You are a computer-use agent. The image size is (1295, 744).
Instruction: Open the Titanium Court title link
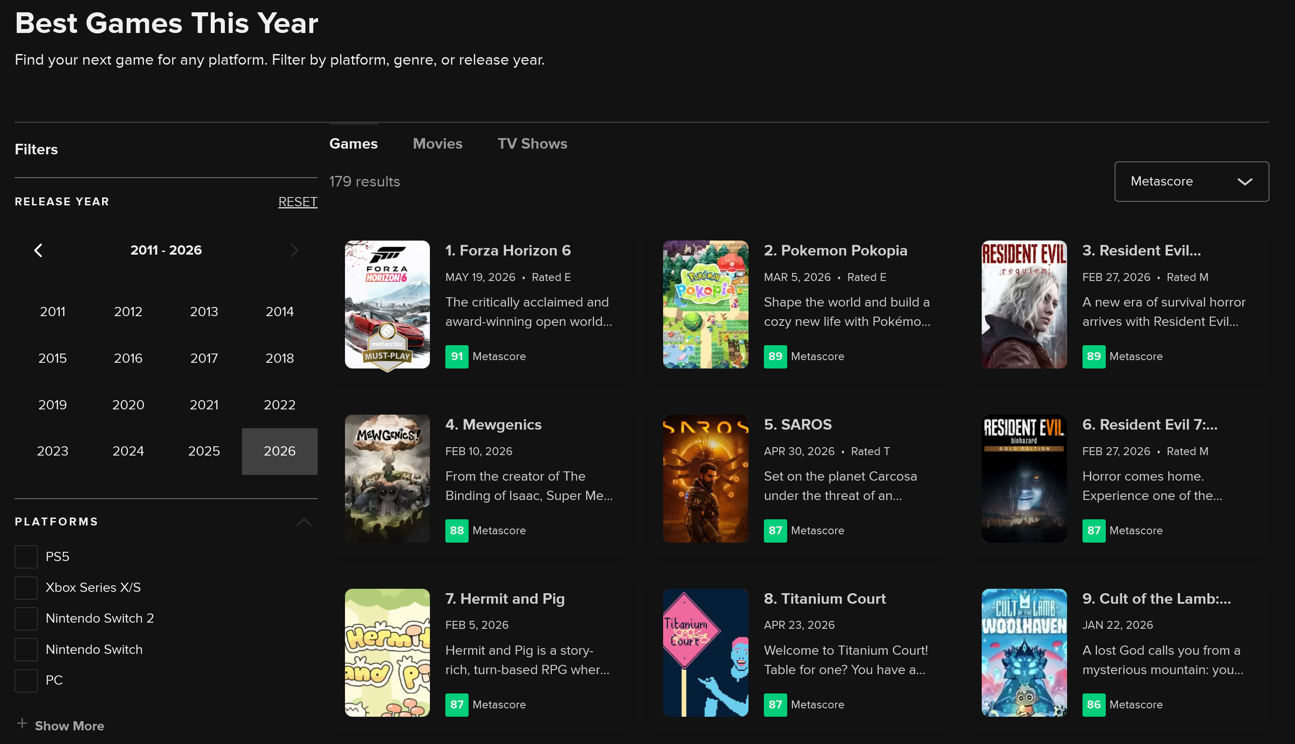pos(825,599)
